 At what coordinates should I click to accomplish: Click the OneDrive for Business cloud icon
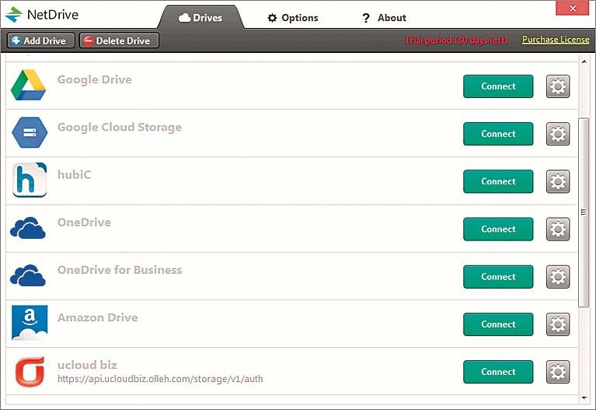(29, 275)
